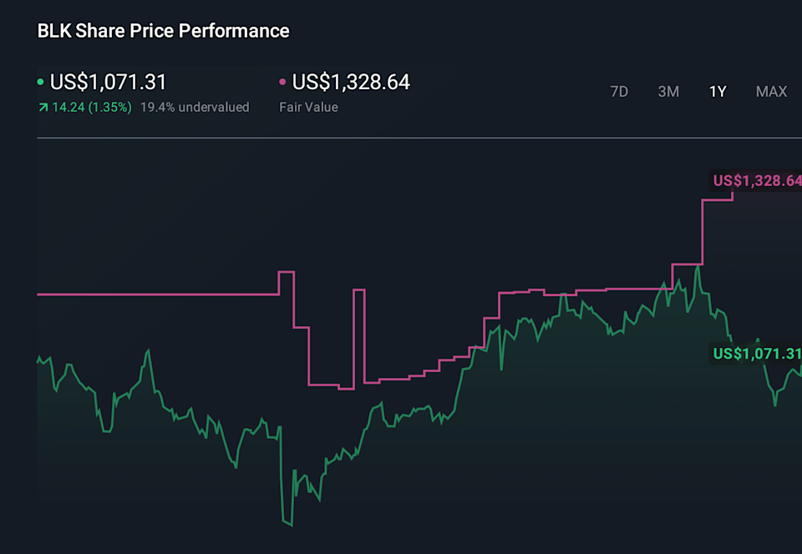Click the green US$1,071.31 chart end label
802x554 pixels.
tap(757, 354)
